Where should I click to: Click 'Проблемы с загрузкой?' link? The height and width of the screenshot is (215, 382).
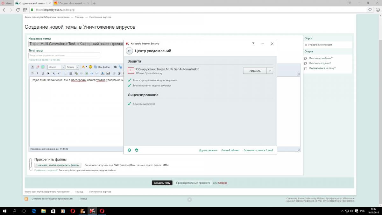(46, 170)
